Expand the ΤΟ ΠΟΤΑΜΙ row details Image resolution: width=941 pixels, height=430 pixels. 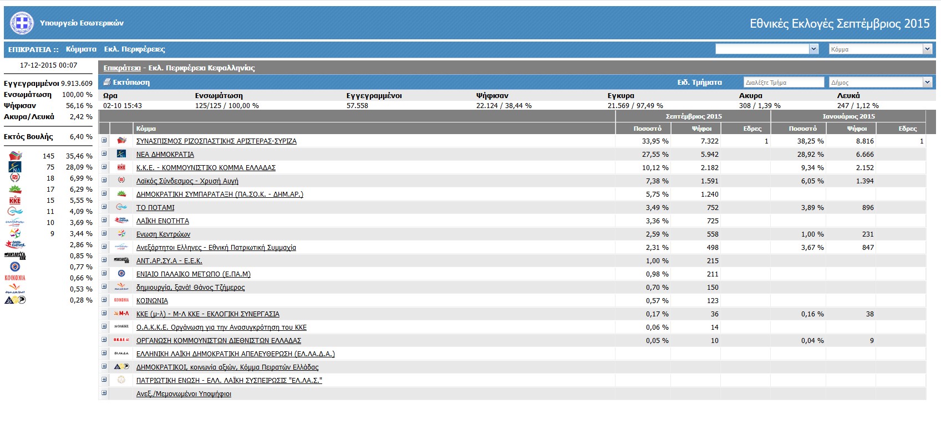[104, 207]
